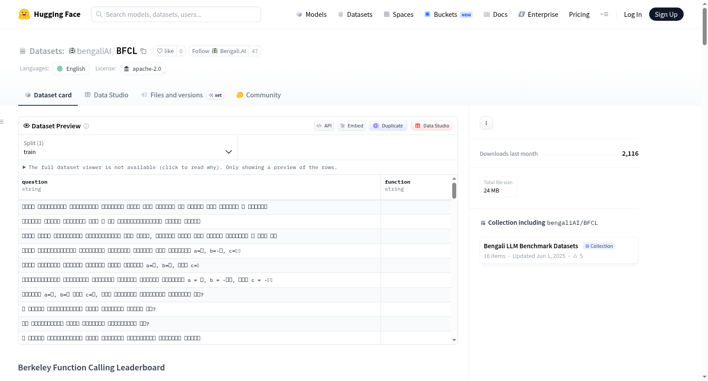Click the heart like button

(165, 51)
